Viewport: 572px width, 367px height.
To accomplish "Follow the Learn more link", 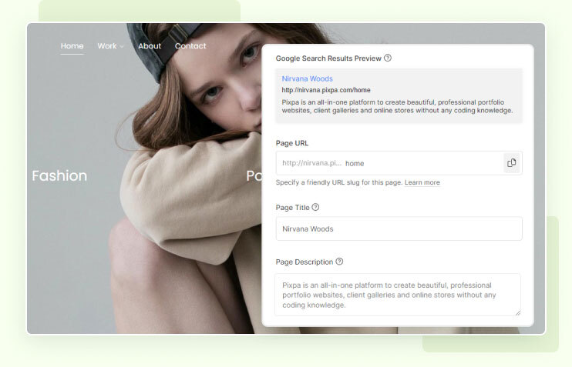I will click(422, 182).
